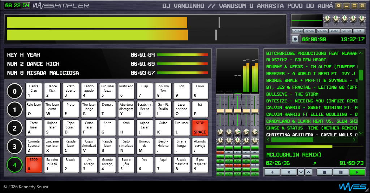The height and width of the screenshot is (193, 370).
Task: Toggle the FLANGER effect
Action: click(297, 31)
